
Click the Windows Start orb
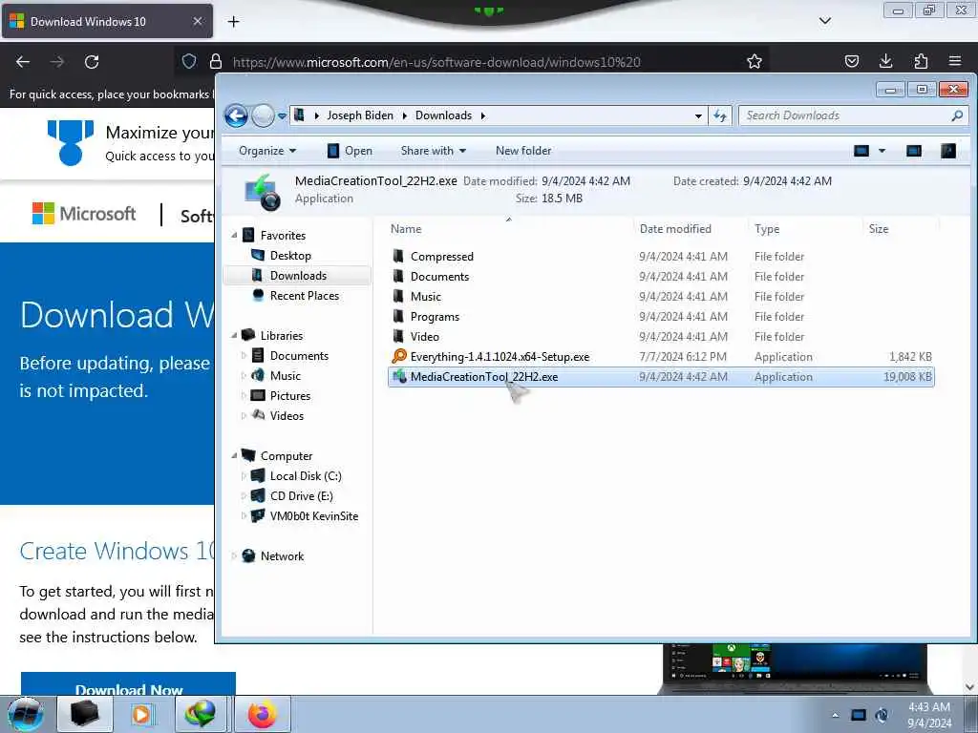click(26, 714)
